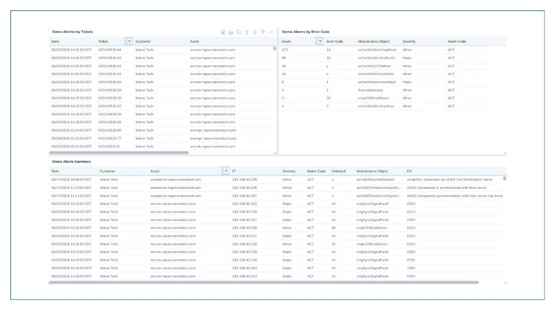This screenshot has width=555, height=310.
Task: Click avCmAlmServGwEnvM... maintenance object cell
Action: 377,58
